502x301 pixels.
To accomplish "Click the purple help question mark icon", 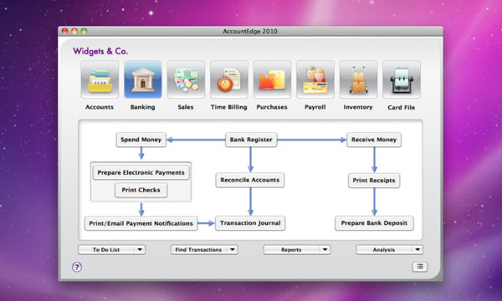I will (77, 267).
